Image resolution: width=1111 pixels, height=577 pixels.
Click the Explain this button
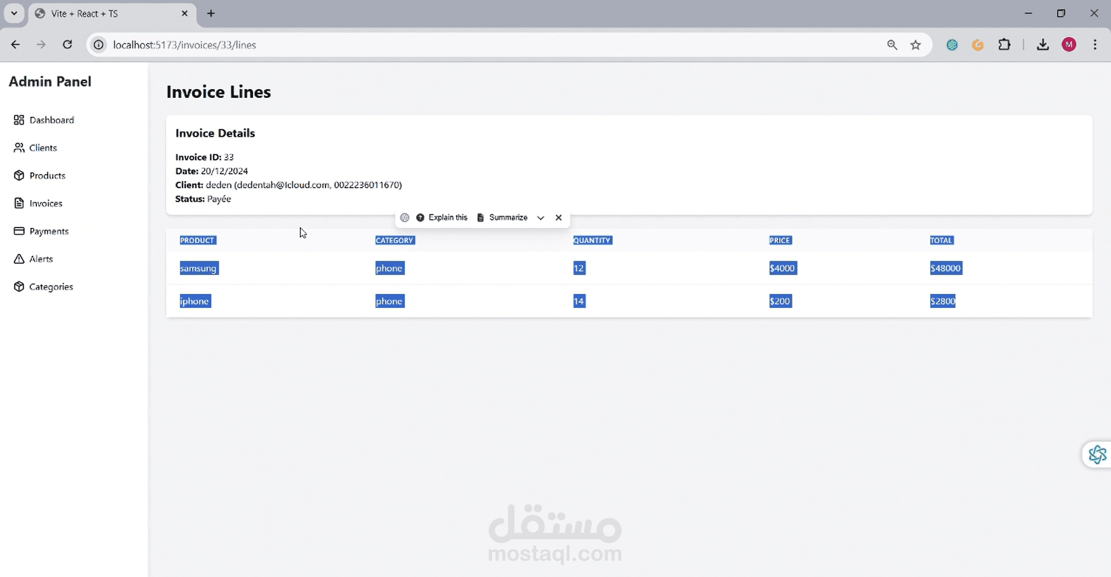442,218
